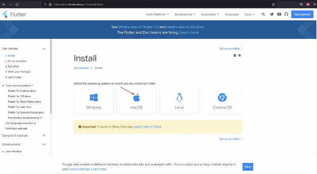Open Dart language overview external link
Image resolution: width=317 pixels, height=174 pixels.
[21, 123]
